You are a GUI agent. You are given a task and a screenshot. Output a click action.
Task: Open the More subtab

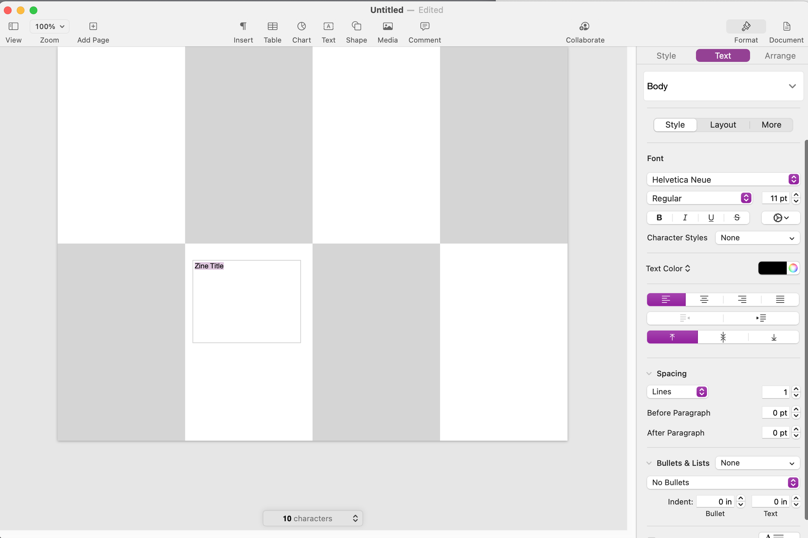tap(771, 125)
